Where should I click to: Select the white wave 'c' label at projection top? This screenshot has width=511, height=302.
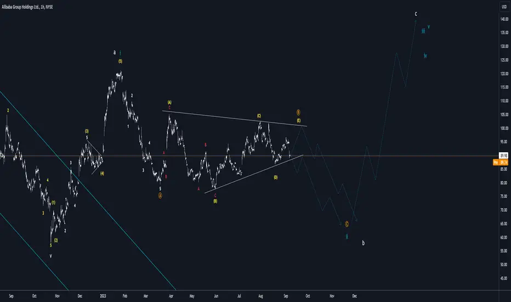pos(416,14)
